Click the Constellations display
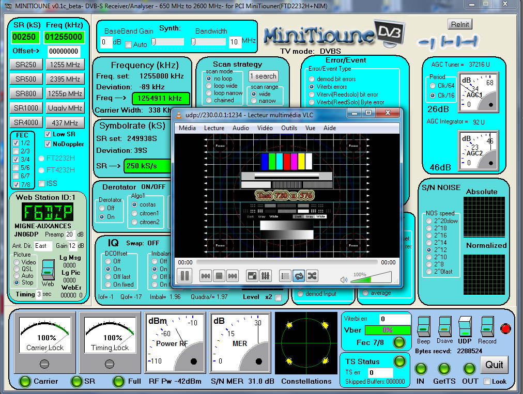The height and width of the screenshot is (394, 523). point(306,343)
